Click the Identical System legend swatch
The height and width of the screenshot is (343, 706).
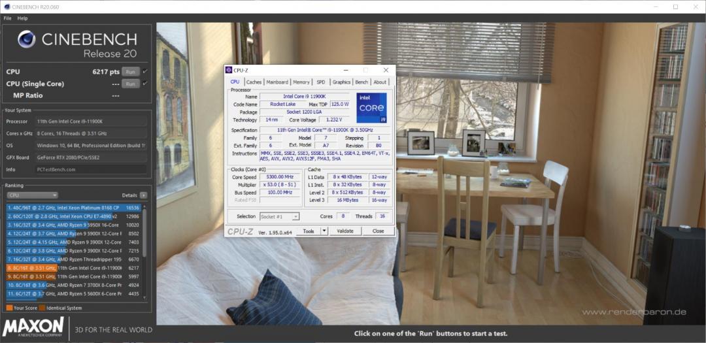(x=42, y=308)
